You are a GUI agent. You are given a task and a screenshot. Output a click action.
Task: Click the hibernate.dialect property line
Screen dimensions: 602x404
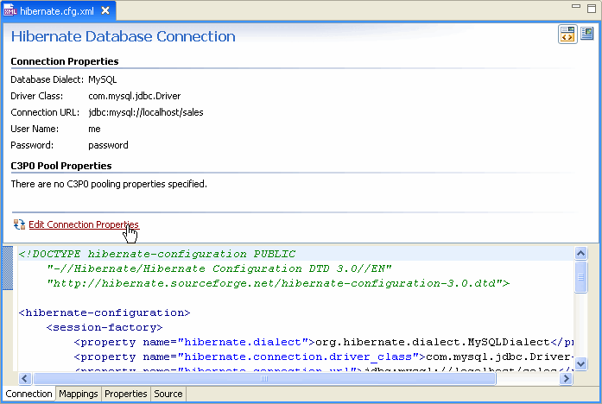[324, 342]
